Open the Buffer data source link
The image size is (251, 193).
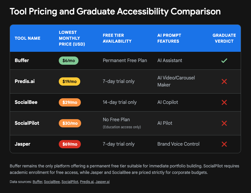click(x=37, y=182)
